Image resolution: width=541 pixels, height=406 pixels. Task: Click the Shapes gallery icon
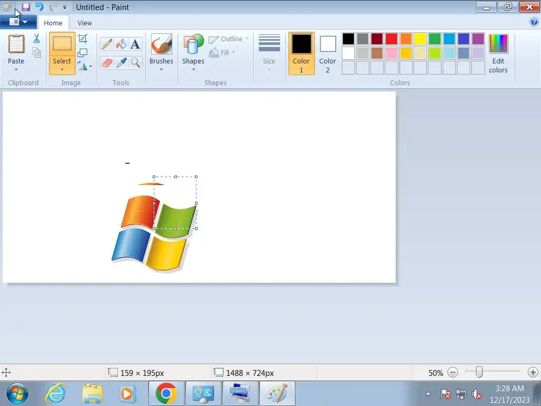(193, 44)
